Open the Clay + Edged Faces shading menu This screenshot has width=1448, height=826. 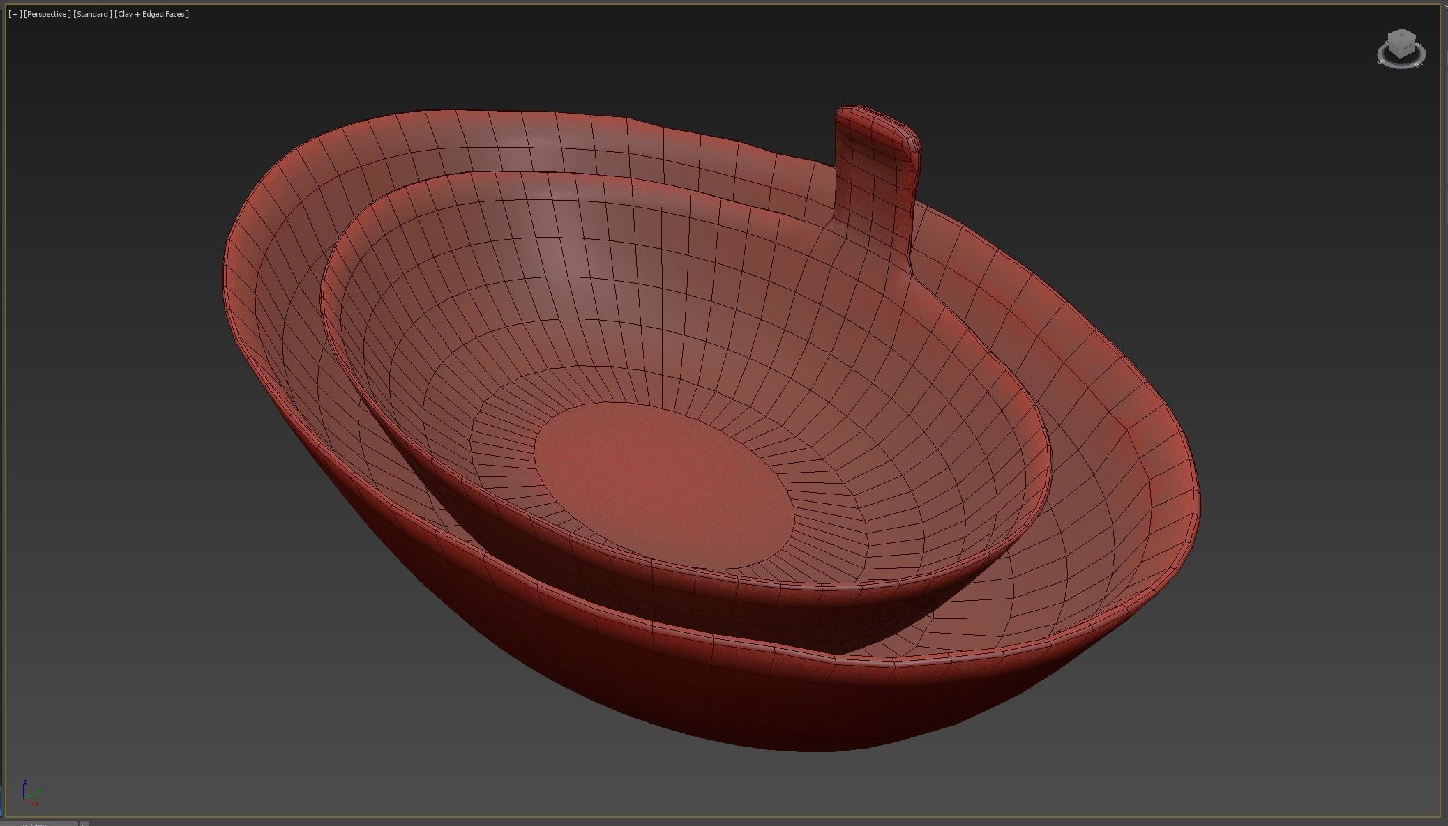pyautogui.click(x=152, y=14)
